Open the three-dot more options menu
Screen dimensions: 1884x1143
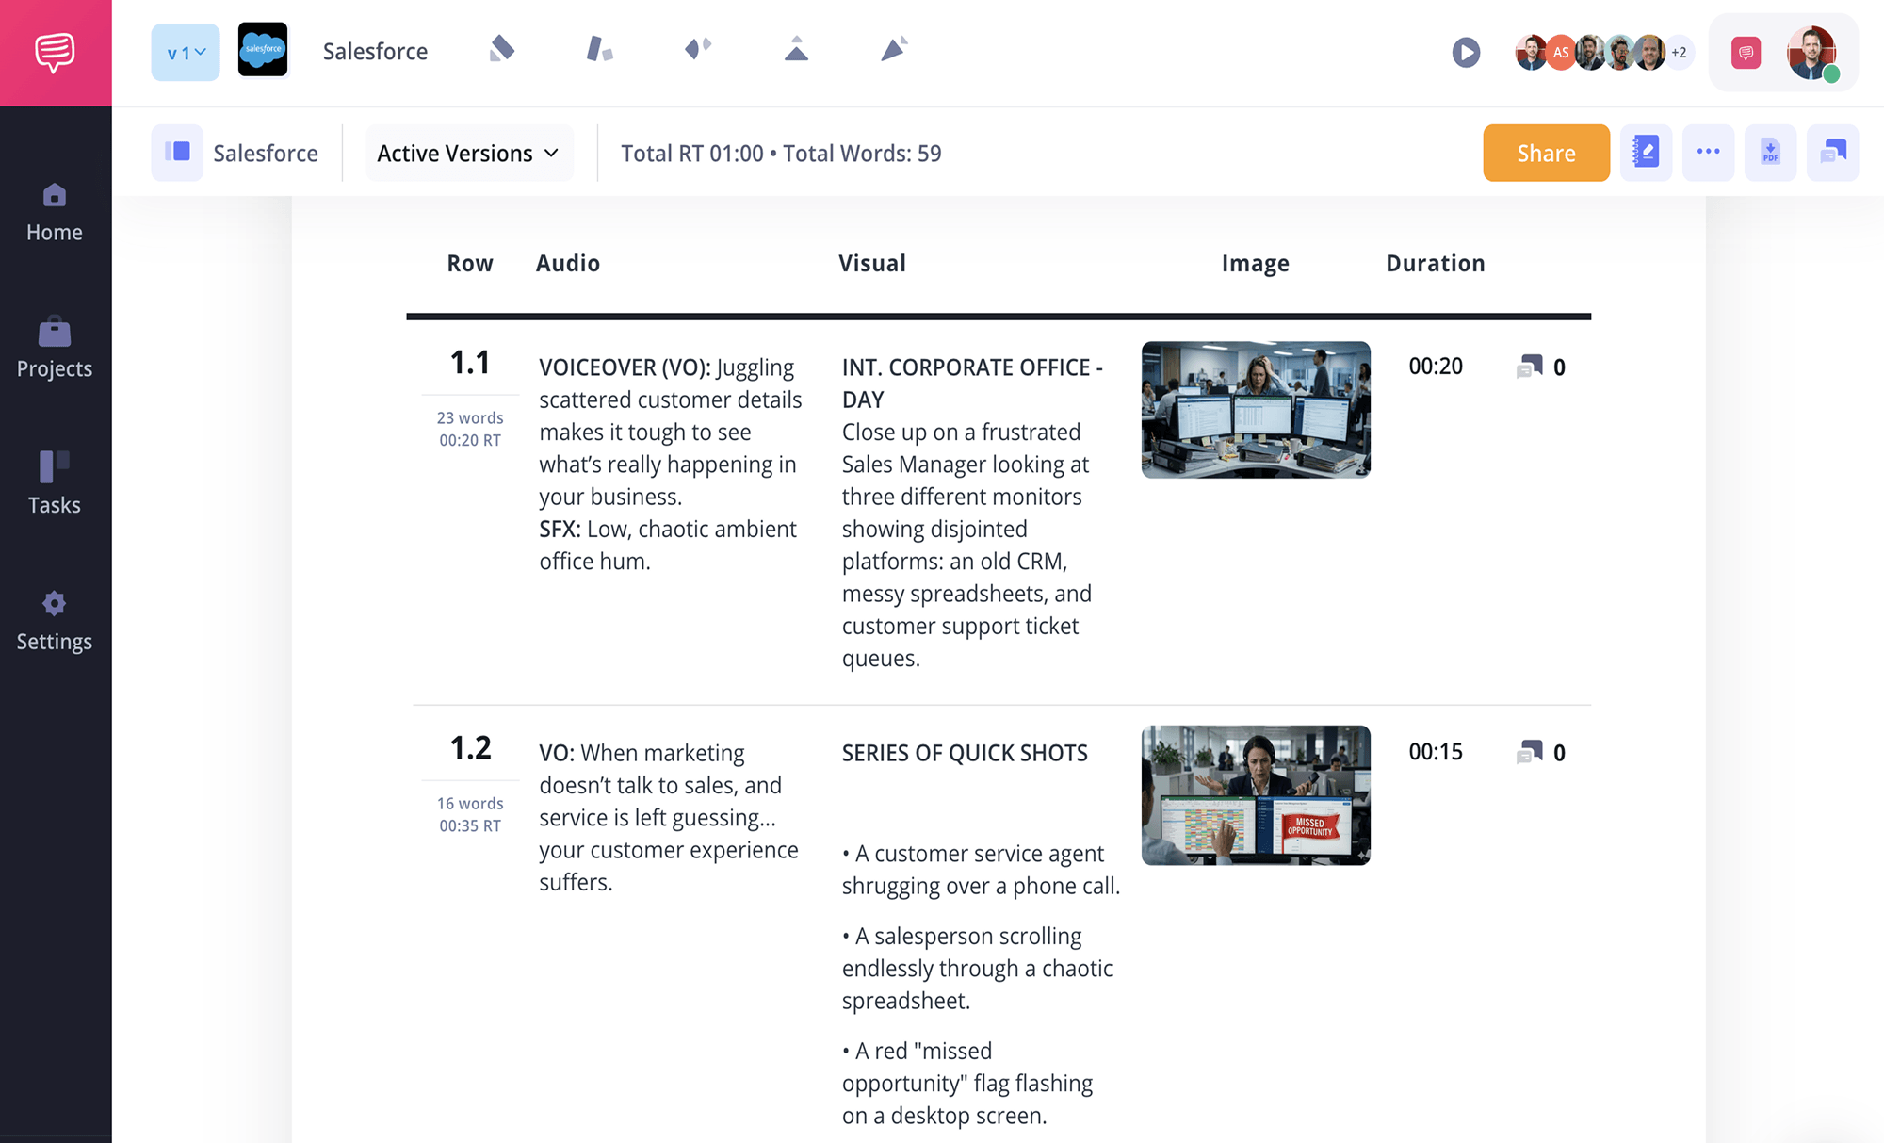[x=1708, y=153]
